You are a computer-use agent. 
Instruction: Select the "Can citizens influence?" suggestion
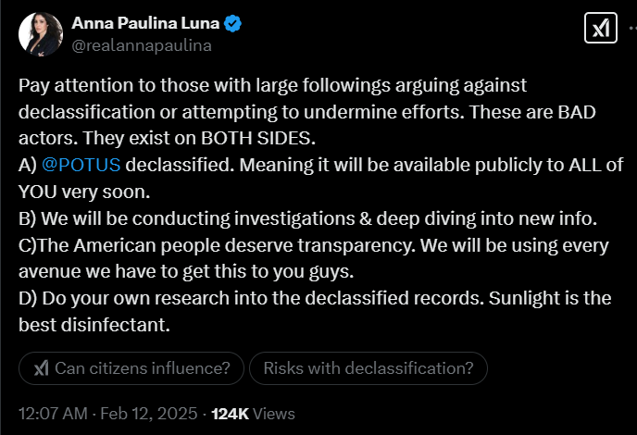(x=131, y=367)
